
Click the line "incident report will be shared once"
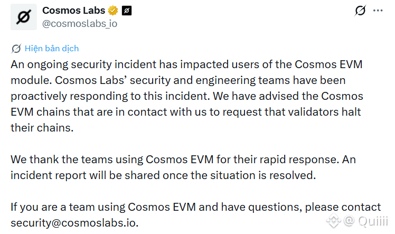point(163,175)
